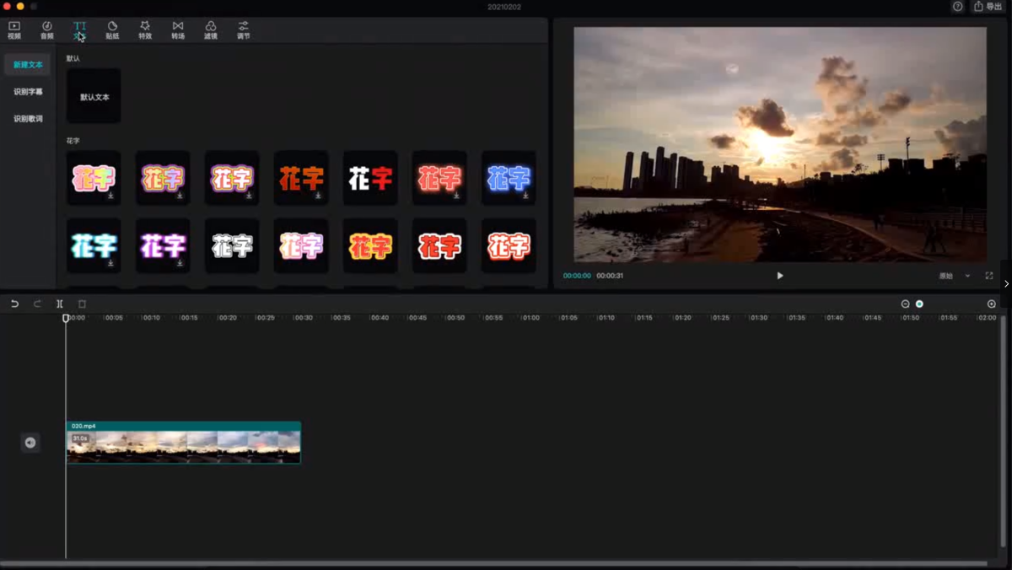Open the 调节 (Adjust) panel

pos(243,30)
